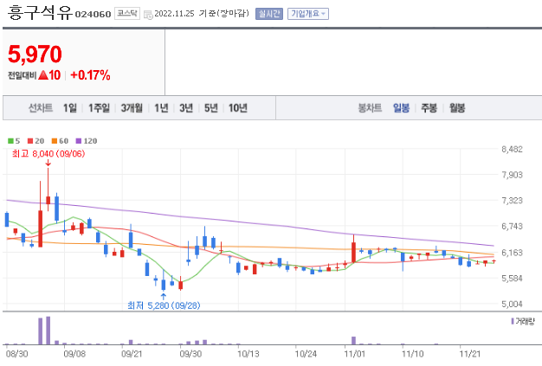Image resolution: width=542 pixels, height=366 pixels.
Task: Click the 10/13 date axis label
Action: (x=248, y=354)
